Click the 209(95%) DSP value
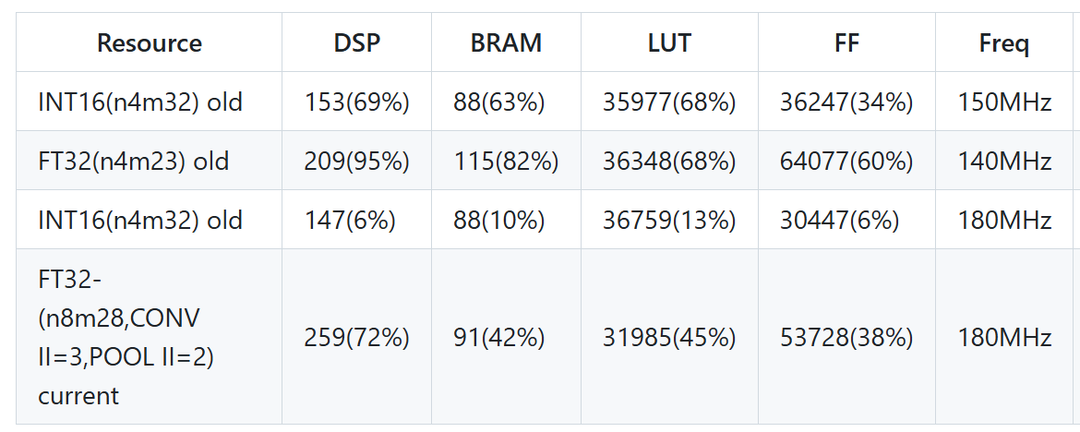This screenshot has width=1080, height=432. pyautogui.click(x=356, y=162)
